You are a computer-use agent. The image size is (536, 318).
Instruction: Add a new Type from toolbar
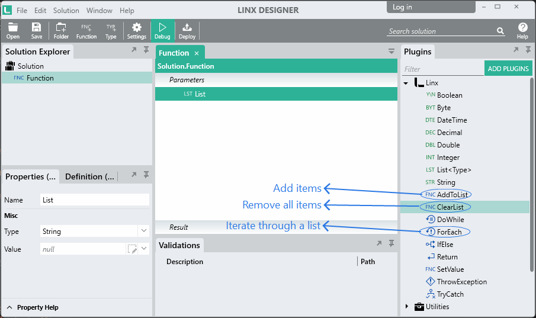point(111,31)
